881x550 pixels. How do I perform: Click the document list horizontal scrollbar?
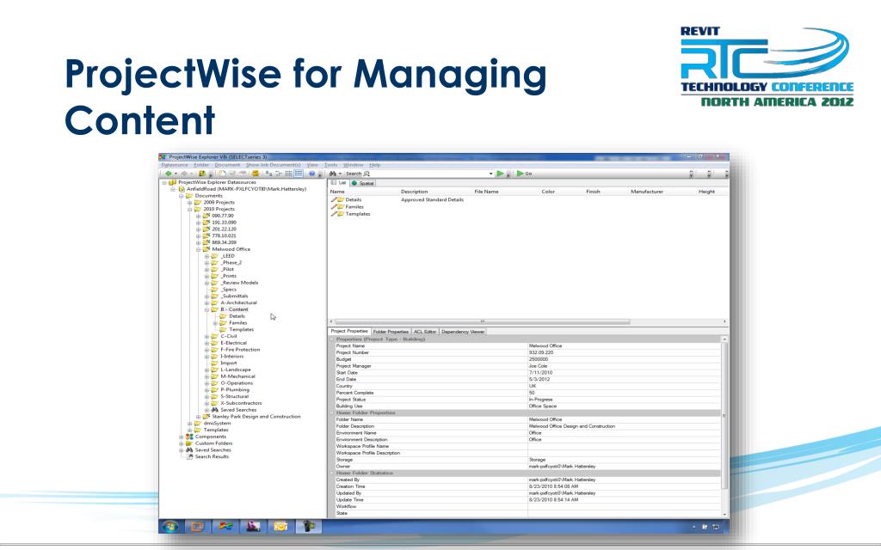point(482,321)
